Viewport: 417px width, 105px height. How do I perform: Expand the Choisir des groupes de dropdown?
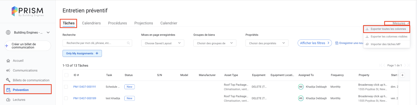(x=215, y=43)
